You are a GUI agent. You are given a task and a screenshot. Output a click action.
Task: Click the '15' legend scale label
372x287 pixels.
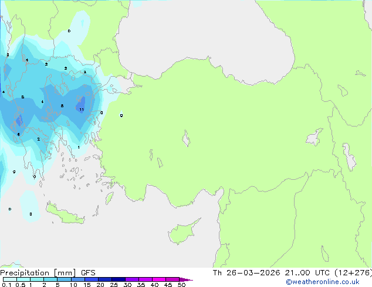pos(87,285)
